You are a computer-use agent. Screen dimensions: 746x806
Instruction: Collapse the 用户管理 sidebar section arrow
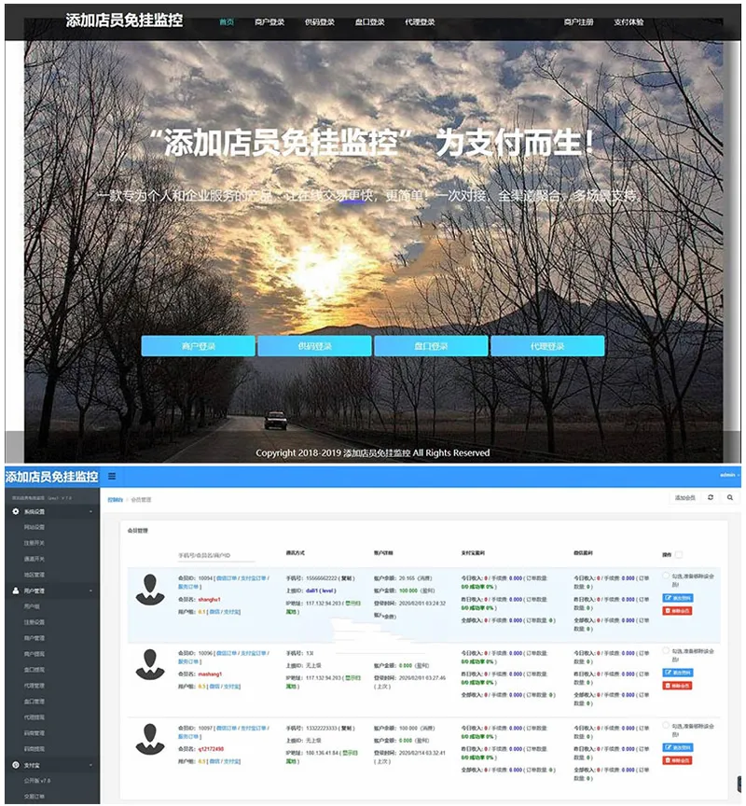(91, 591)
